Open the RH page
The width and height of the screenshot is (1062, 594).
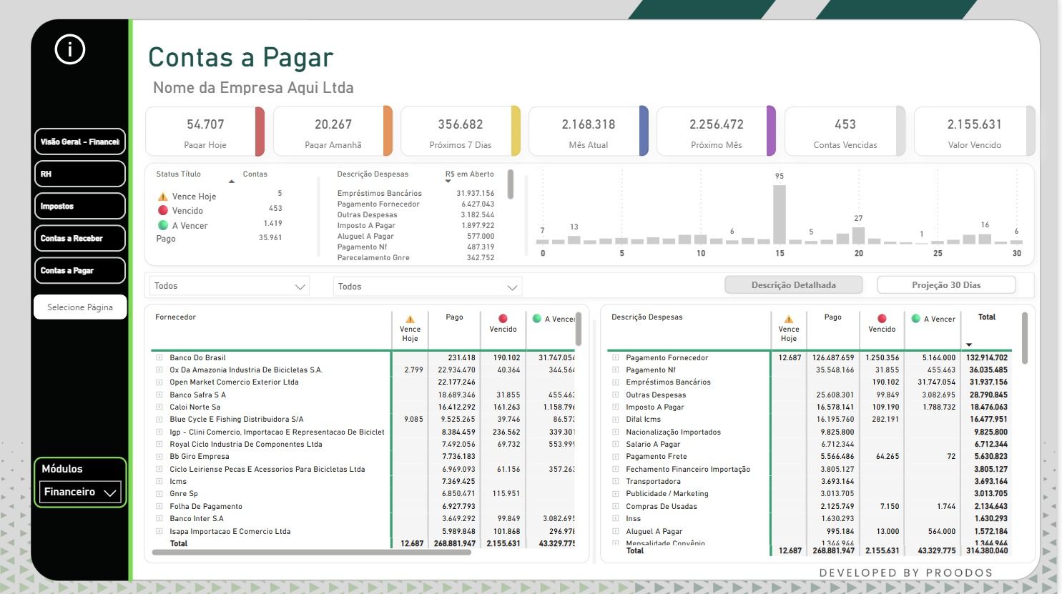pyautogui.click(x=80, y=174)
